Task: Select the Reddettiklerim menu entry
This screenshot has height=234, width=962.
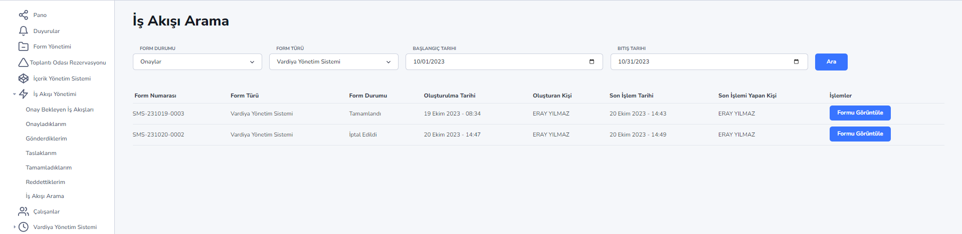Action: 46,182
